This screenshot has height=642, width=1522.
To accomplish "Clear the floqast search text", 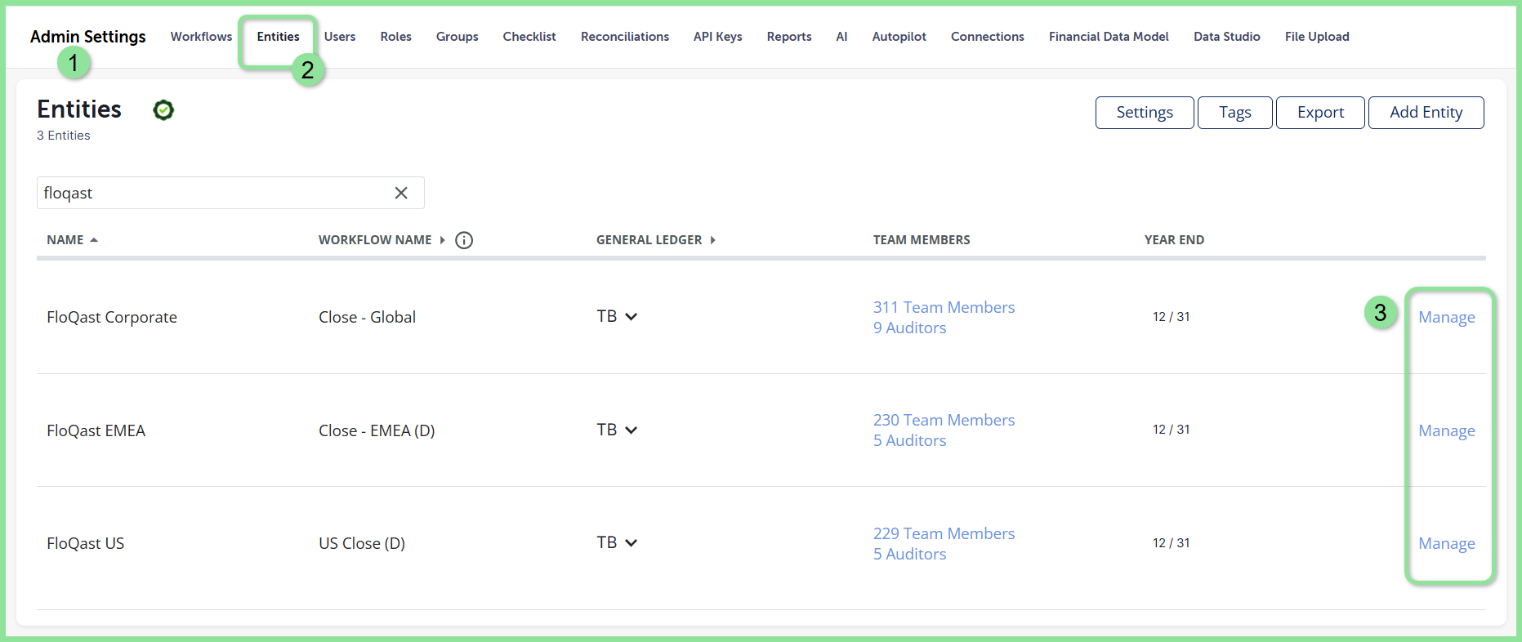I will (x=401, y=193).
